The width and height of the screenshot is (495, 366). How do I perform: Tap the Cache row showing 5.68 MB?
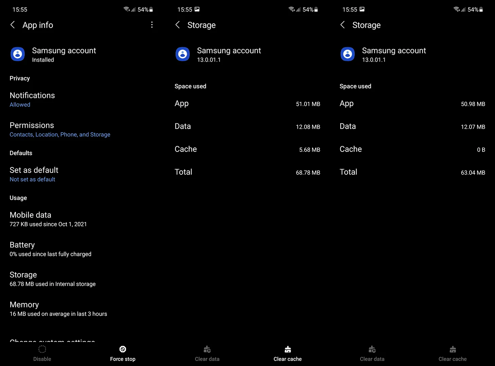tap(247, 149)
